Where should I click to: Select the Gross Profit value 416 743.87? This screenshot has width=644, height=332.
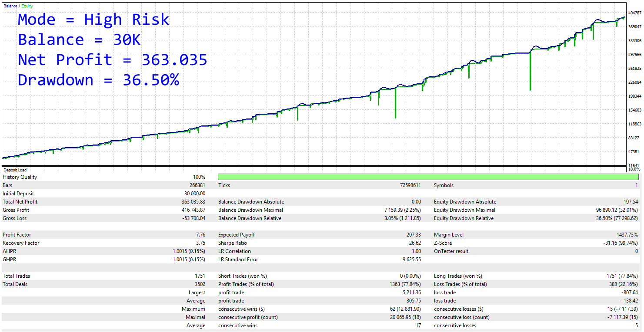pyautogui.click(x=194, y=210)
